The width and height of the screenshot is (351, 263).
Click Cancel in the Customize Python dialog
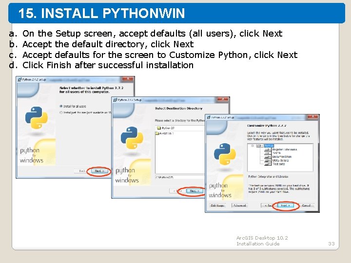coord(306,206)
